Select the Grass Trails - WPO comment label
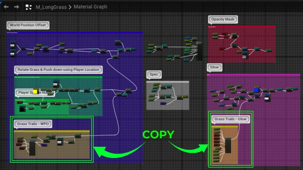 [33, 124]
